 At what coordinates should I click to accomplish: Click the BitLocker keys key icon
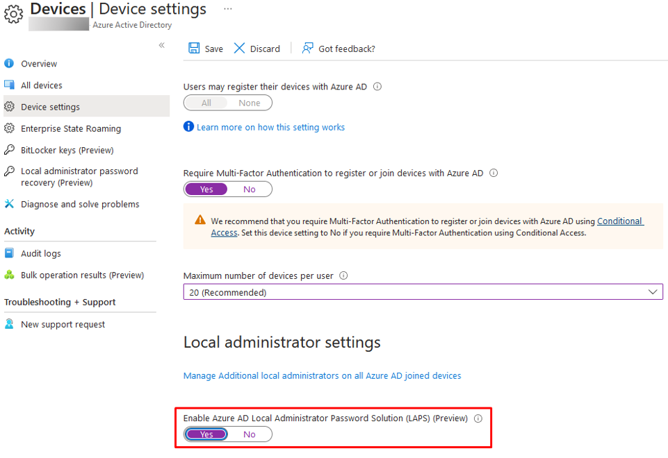(x=9, y=150)
